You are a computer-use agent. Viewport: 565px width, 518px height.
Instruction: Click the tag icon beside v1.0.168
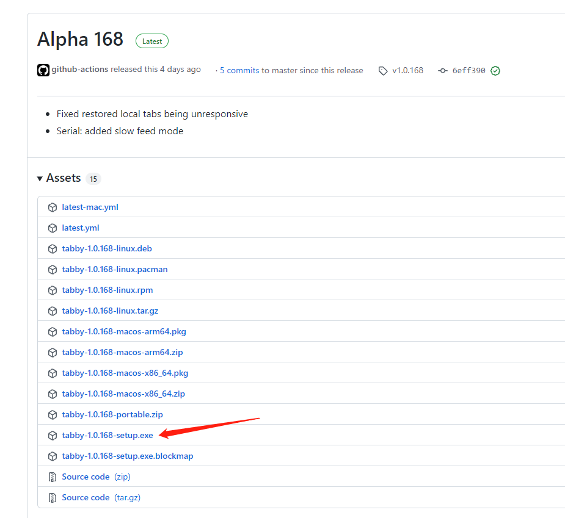pos(383,71)
